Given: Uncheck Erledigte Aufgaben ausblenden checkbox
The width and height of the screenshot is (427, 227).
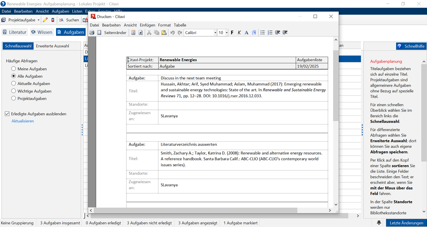Looking at the screenshot, I should 7,114.
